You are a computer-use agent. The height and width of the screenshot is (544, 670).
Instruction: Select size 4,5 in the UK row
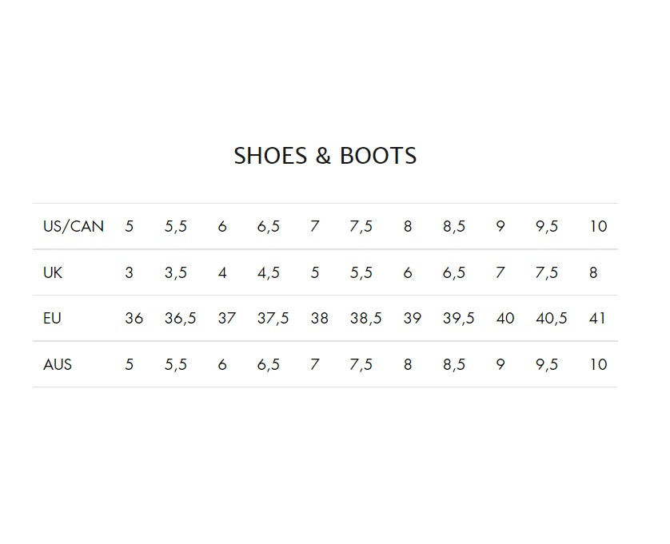pos(269,272)
